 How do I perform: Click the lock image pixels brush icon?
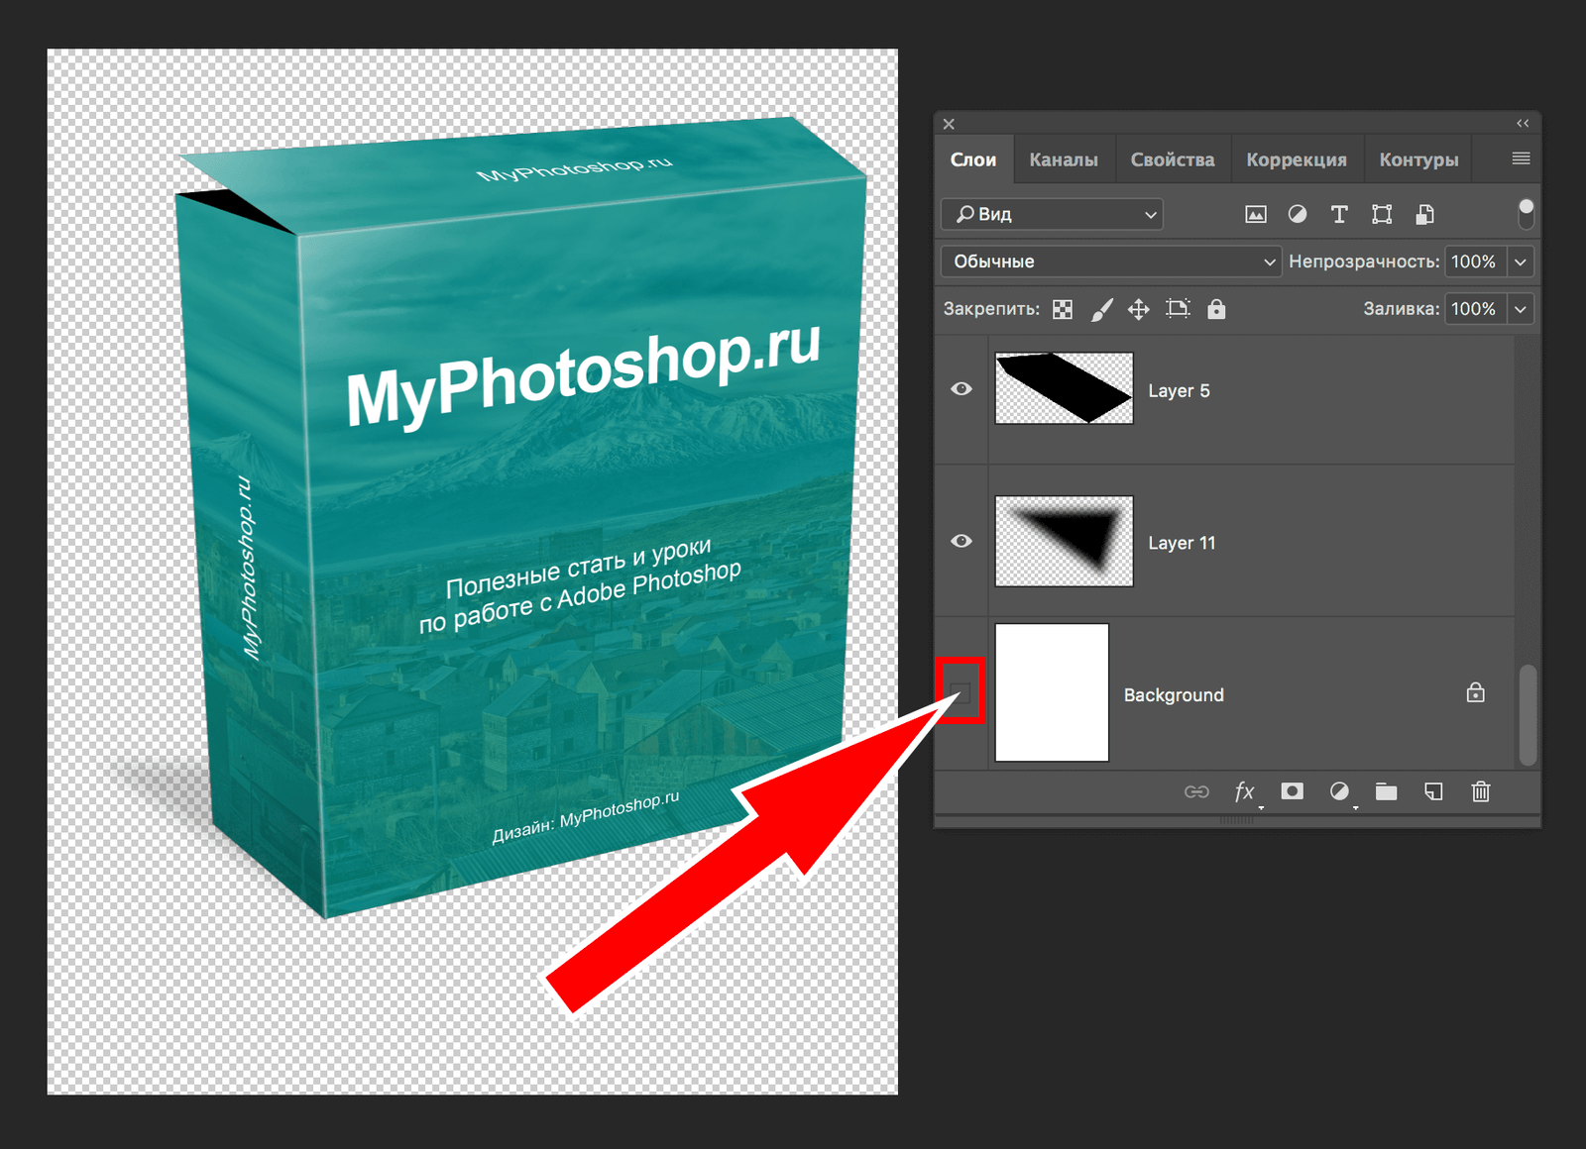[1101, 309]
